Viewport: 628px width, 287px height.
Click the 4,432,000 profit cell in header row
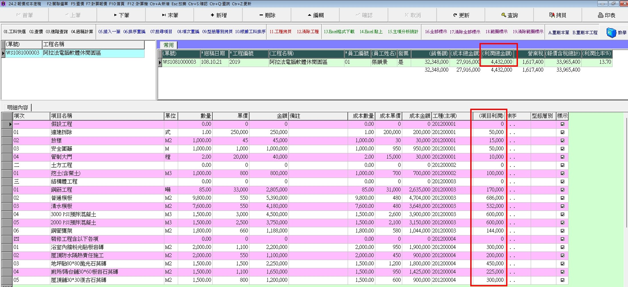coord(497,62)
